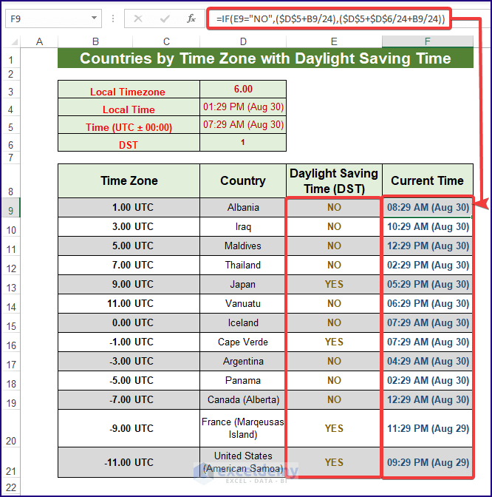
Task: Click the 'Local Time' label cell
Action: 129,107
